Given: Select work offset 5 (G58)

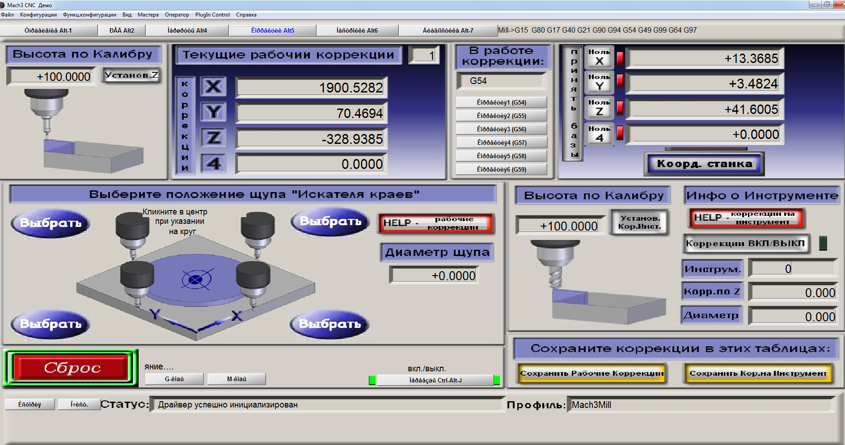Looking at the screenshot, I should click(502, 156).
